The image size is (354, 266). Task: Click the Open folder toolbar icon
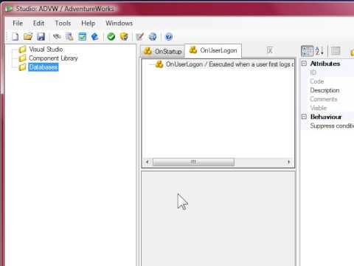(x=28, y=37)
